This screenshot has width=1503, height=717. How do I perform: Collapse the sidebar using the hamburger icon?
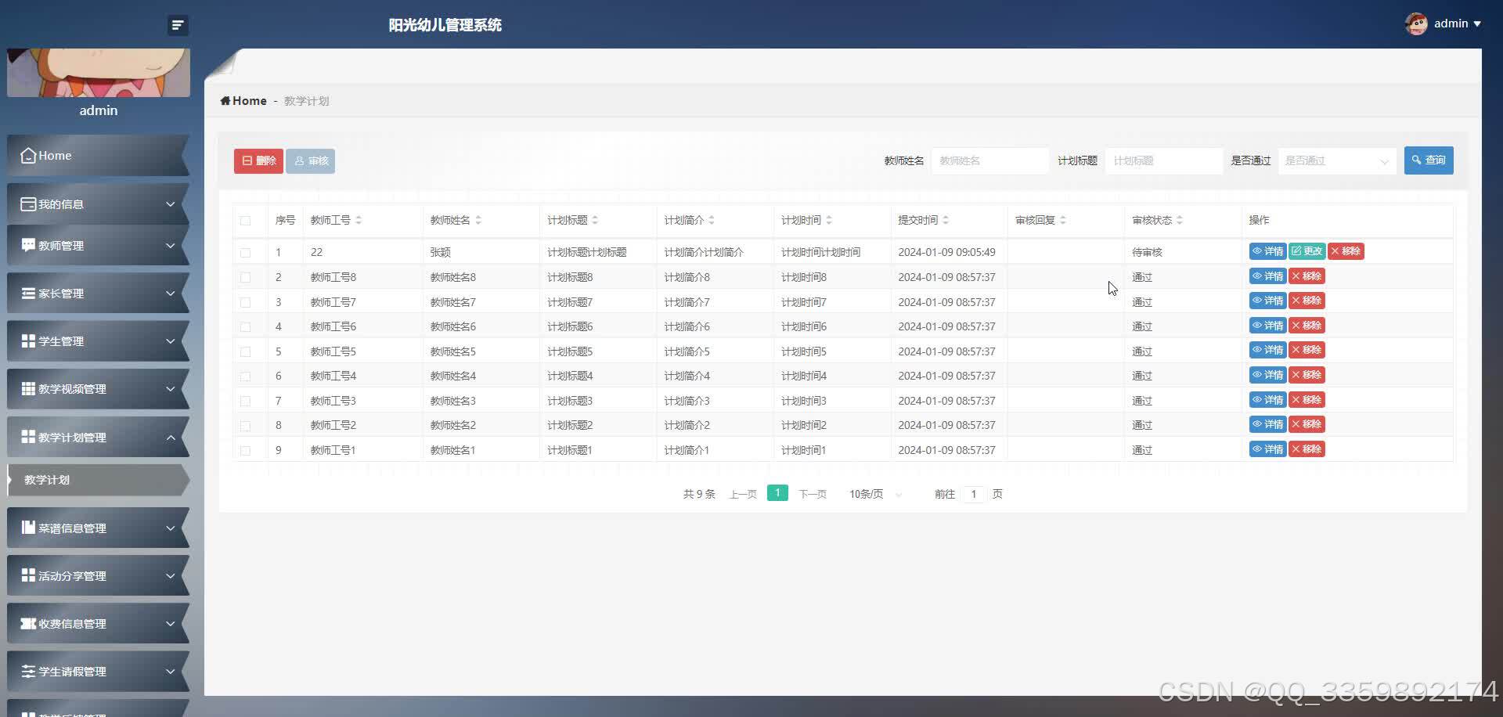(178, 25)
